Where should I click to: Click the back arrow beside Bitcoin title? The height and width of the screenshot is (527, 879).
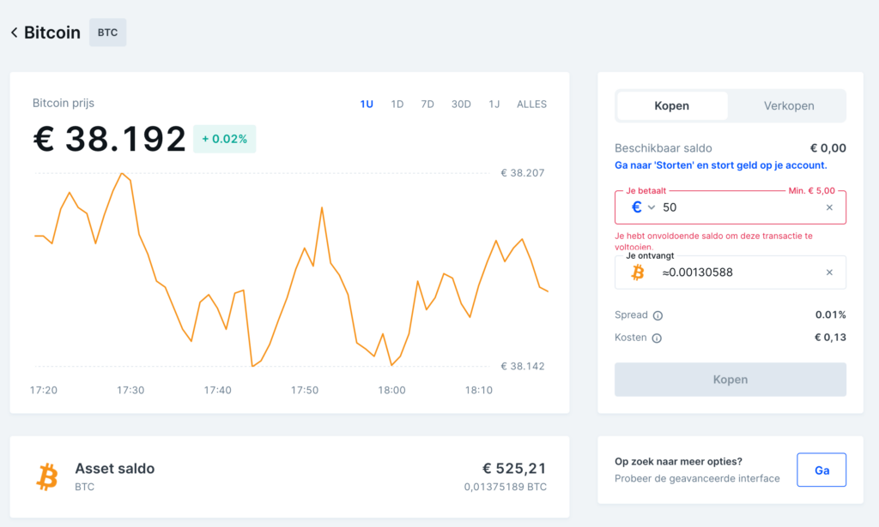(14, 32)
